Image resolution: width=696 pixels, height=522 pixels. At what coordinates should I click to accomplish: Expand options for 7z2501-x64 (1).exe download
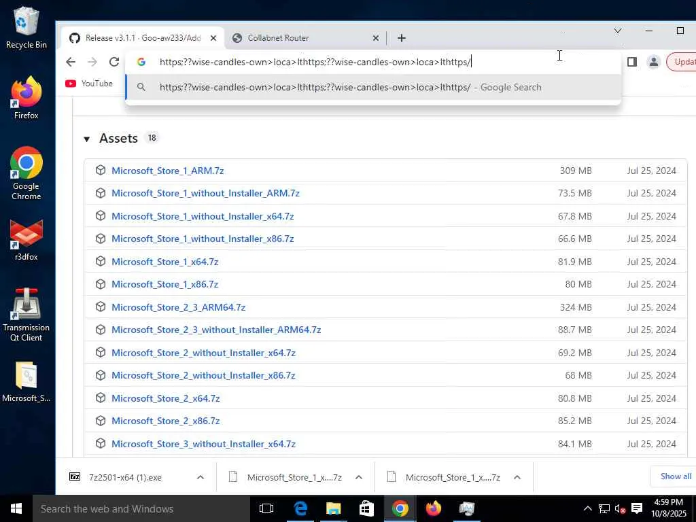(x=201, y=478)
